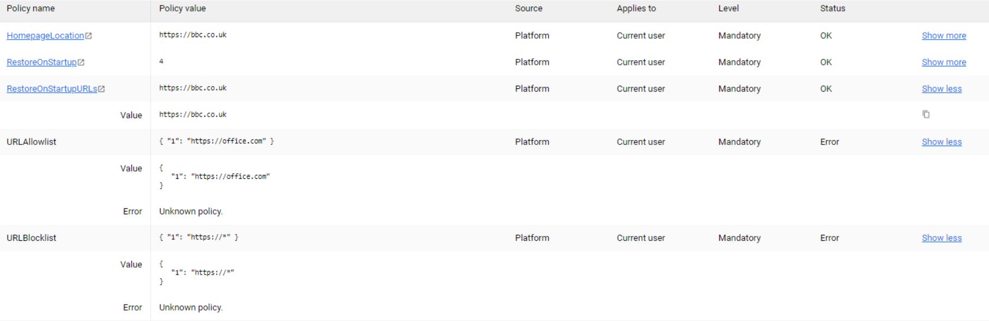
Task: Click Platform source in HomepageLocation row
Action: tap(532, 36)
